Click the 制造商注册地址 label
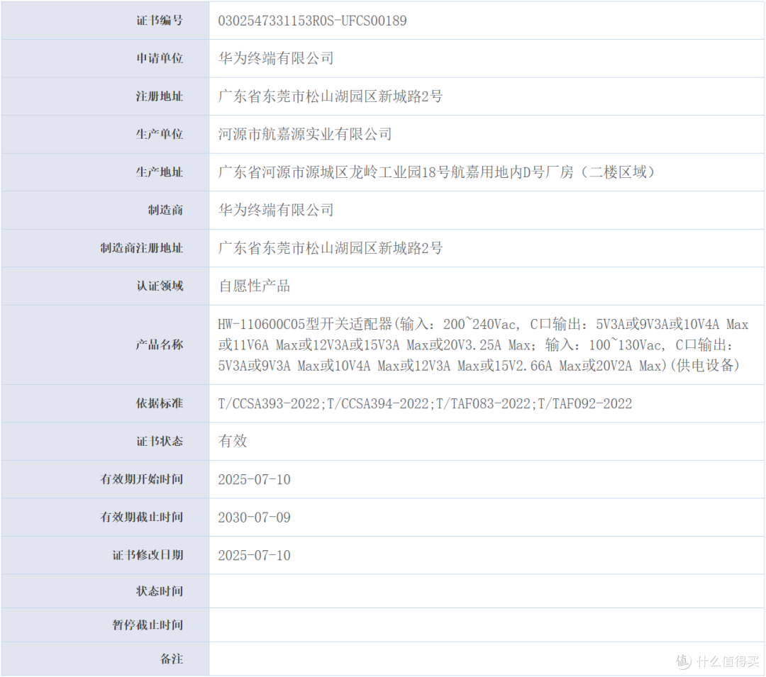 click(x=142, y=248)
